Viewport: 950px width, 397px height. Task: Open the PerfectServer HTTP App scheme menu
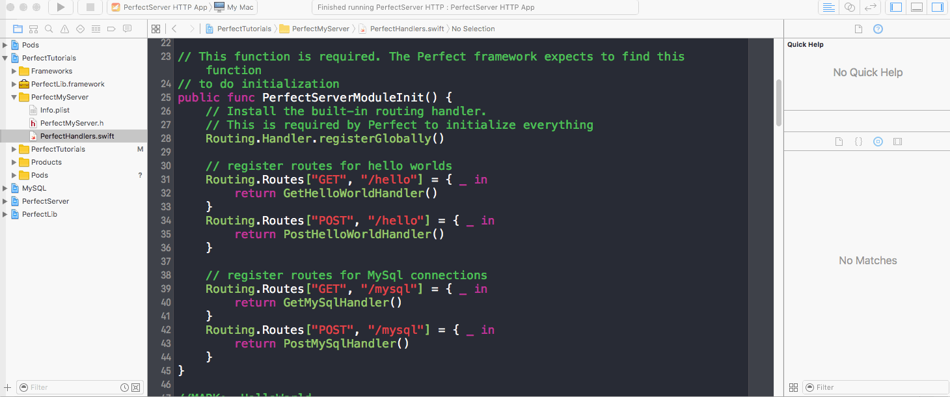[x=159, y=8]
